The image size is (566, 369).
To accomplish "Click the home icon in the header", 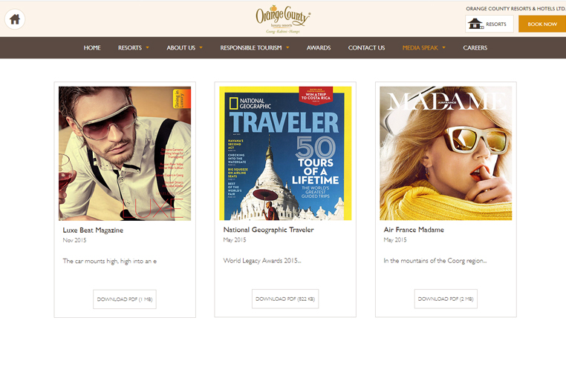I will pos(15,19).
